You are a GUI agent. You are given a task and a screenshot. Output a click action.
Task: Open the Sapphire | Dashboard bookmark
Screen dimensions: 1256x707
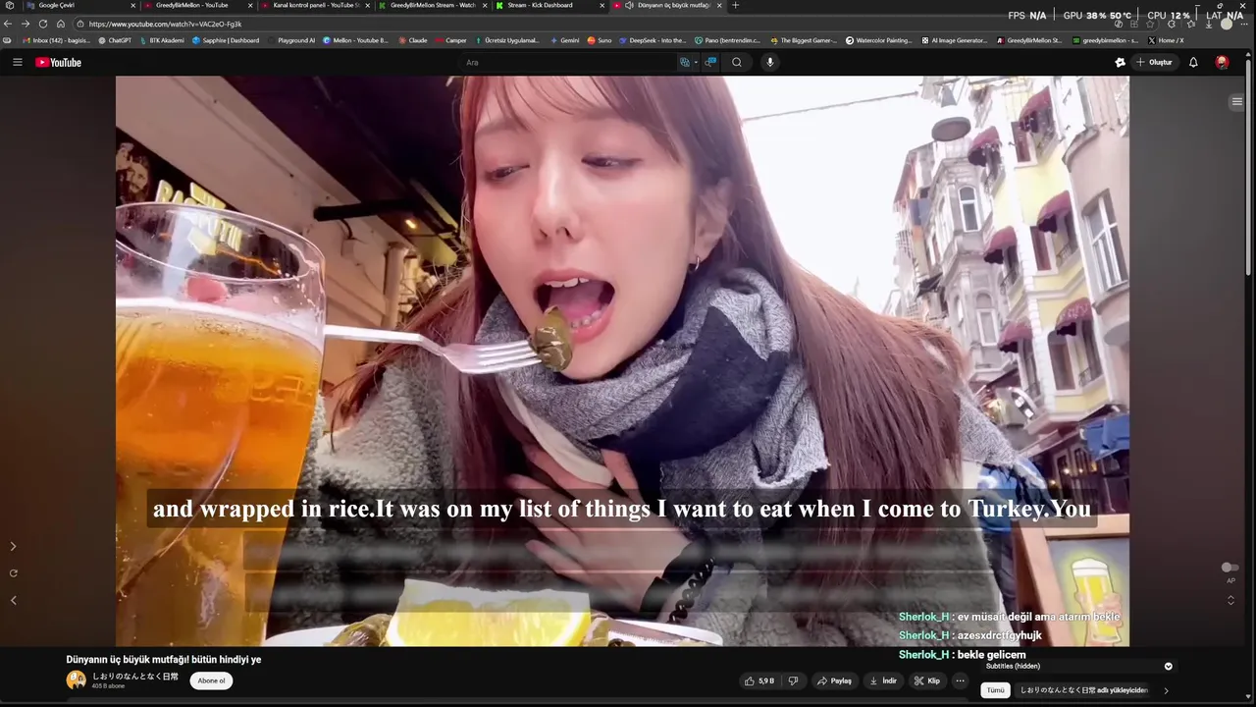click(x=226, y=40)
